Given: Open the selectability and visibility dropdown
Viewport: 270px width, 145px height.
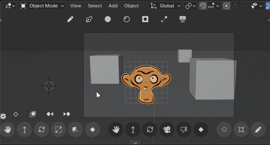Looking at the screenshot, I should click(257, 6).
